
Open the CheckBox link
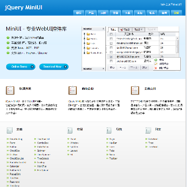(15, 151)
